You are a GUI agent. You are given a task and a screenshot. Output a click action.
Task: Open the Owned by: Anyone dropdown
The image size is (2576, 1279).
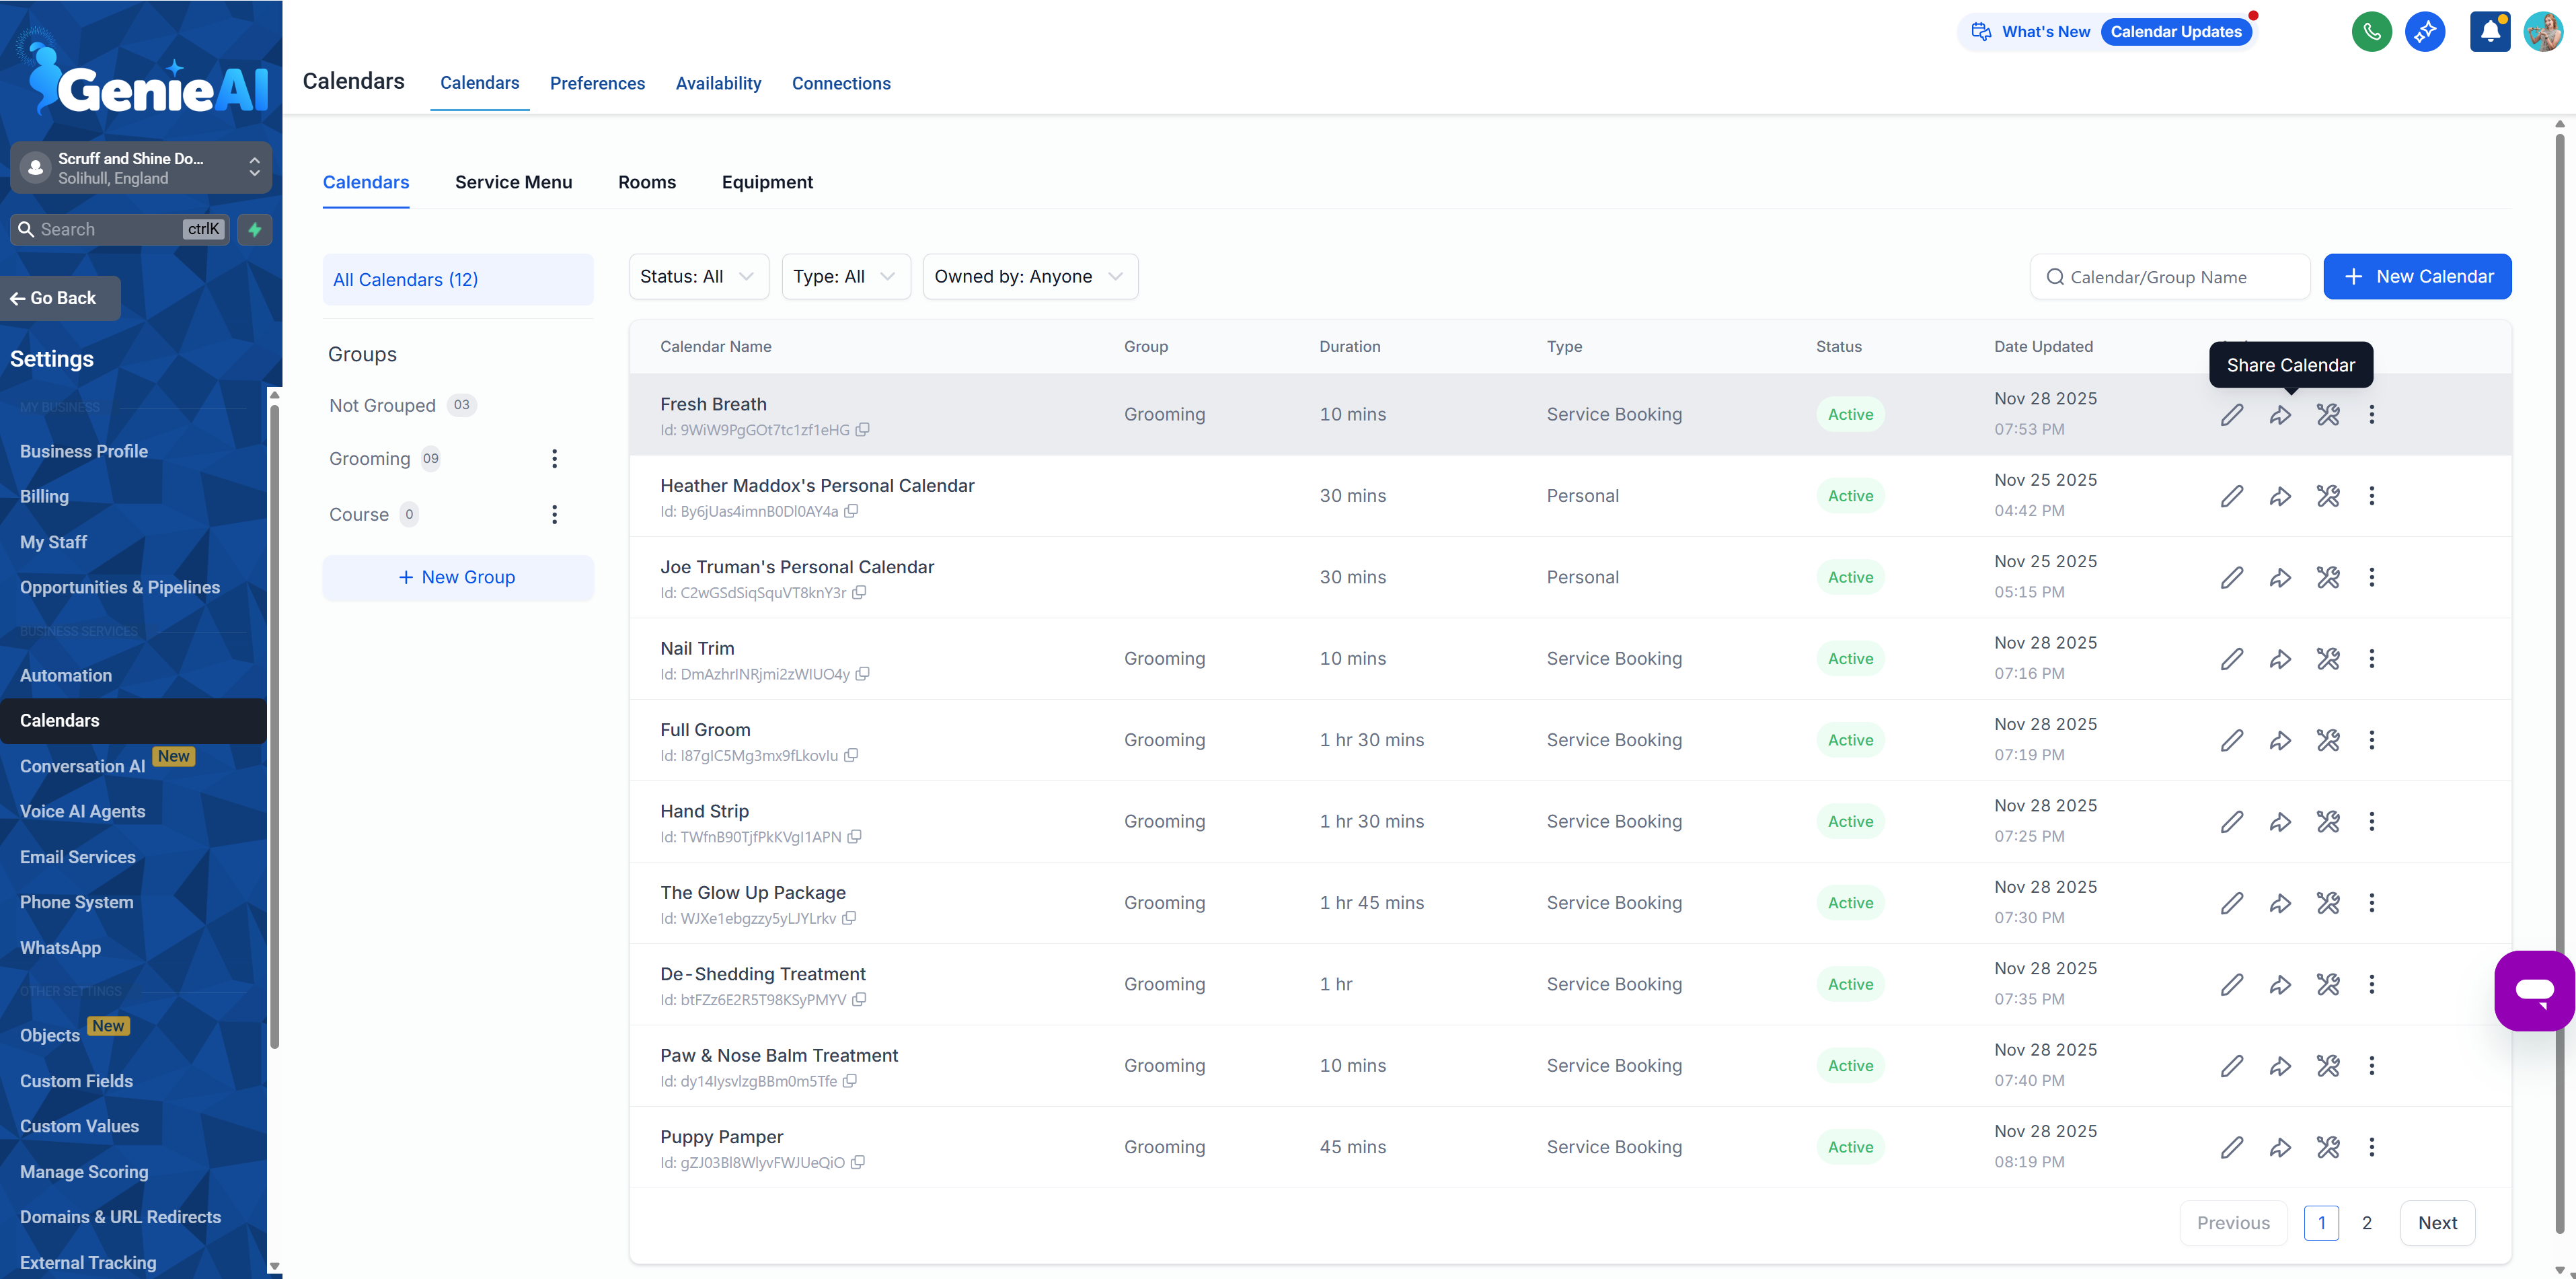1029,276
